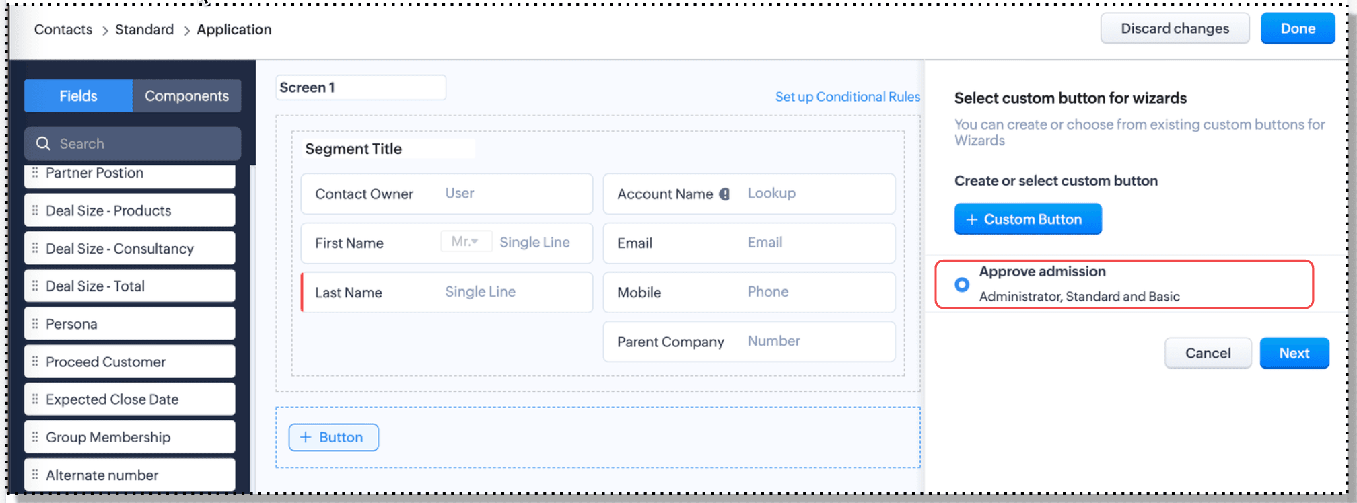Click the info icon beside Account Name
Viewport: 1357px width, 503px height.
pos(724,194)
